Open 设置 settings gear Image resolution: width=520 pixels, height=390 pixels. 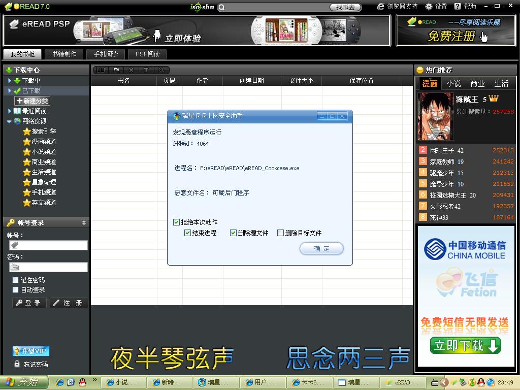click(429, 6)
